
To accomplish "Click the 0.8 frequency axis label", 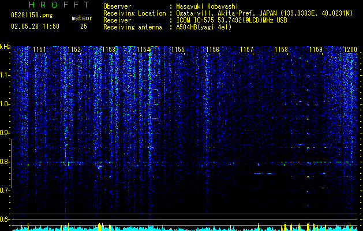I will click(x=5, y=162).
